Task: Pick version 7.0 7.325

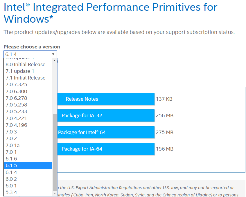Action: [x=17, y=84]
